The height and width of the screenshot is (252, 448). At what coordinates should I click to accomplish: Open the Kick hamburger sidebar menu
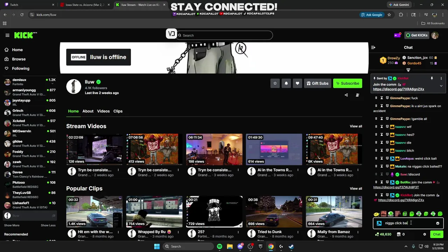(7, 35)
